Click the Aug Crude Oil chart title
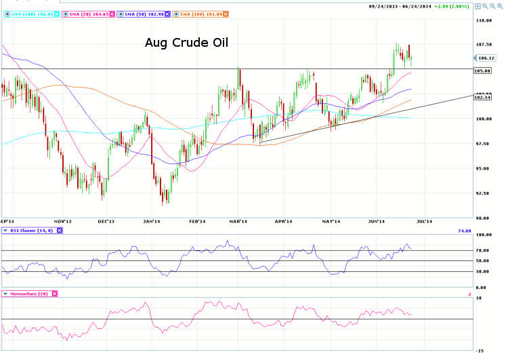 tap(186, 43)
